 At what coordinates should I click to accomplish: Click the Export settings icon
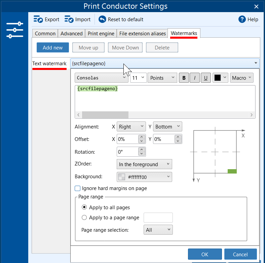pos(38,19)
